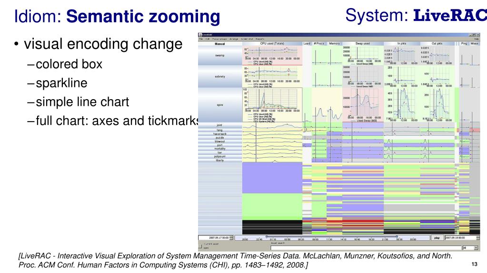This screenshot has width=487, height=273.
Task: Click the LiveRAC title bar app icon
Action: 200,35
